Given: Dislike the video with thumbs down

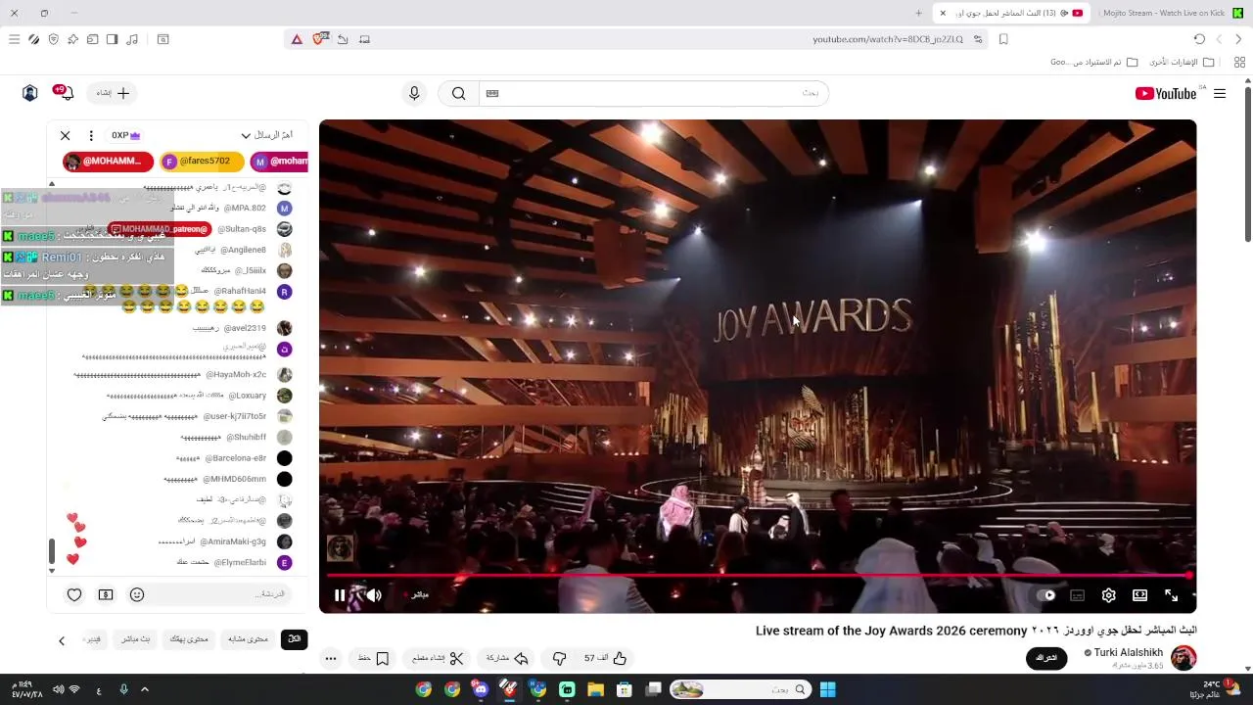Looking at the screenshot, I should pos(560,658).
